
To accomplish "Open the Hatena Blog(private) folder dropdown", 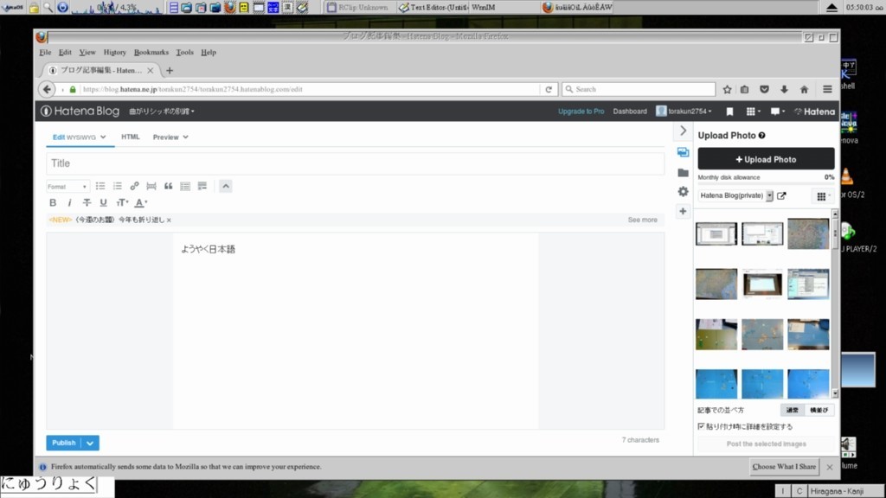I will [x=735, y=196].
